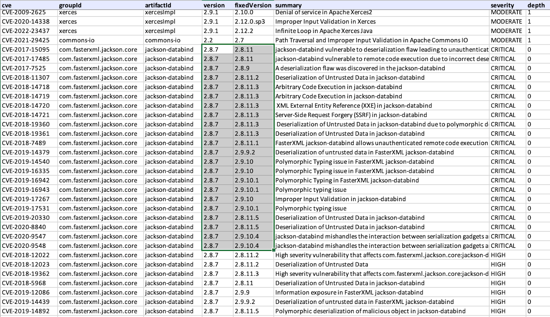Select the artifactId column header
Screen dimensions: 550x317
(x=173, y=5)
